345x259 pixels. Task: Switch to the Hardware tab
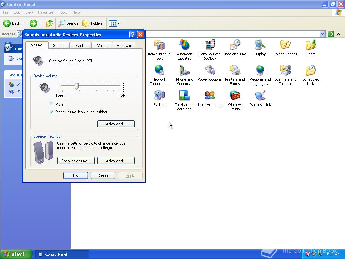coord(124,46)
